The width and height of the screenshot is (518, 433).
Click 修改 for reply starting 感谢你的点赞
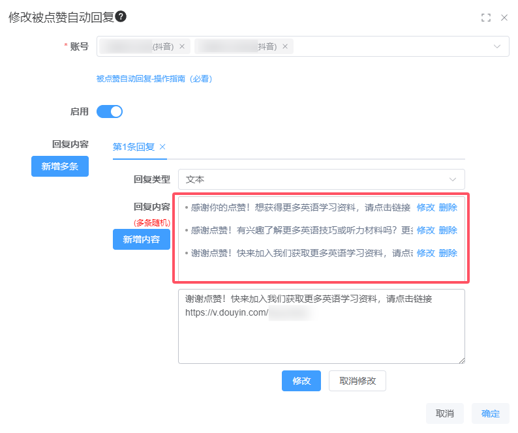[425, 207]
